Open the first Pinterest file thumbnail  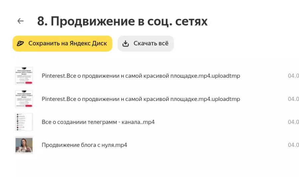[x=24, y=76]
